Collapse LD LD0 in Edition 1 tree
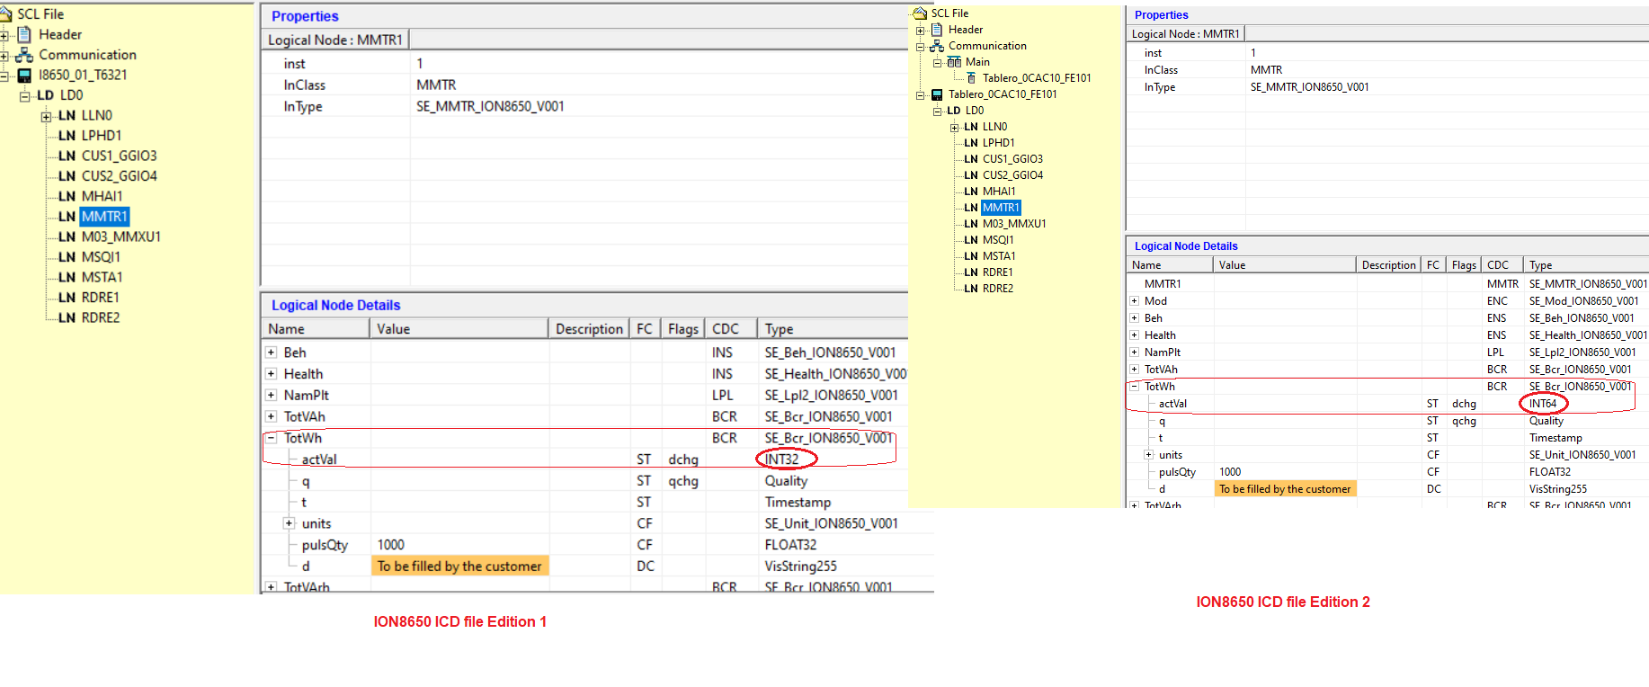 [25, 96]
